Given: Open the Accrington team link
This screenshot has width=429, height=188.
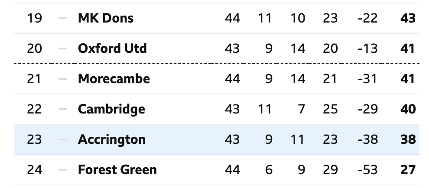Looking at the screenshot, I should [112, 139].
